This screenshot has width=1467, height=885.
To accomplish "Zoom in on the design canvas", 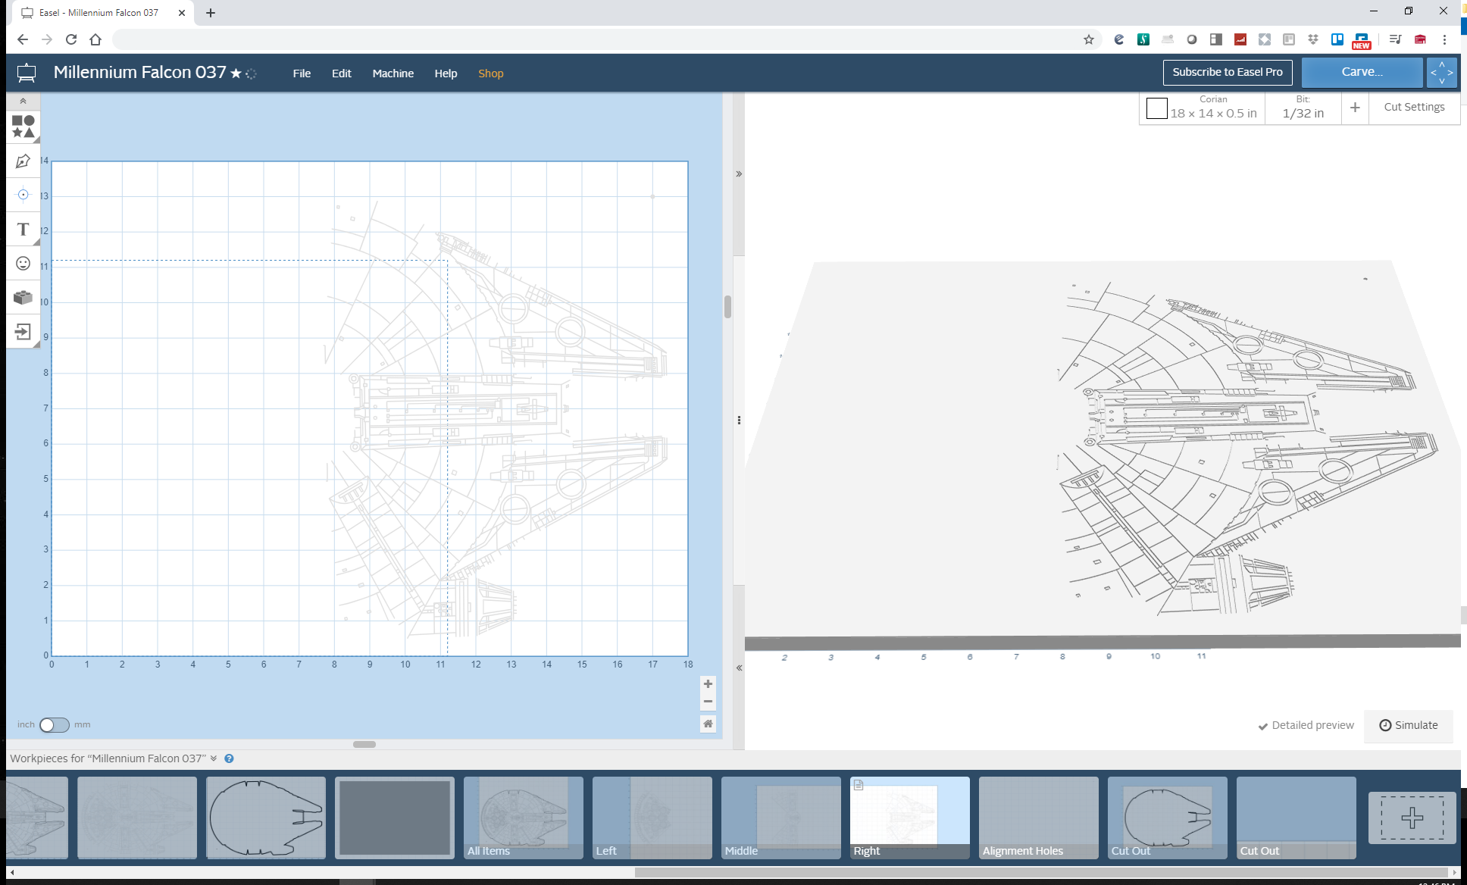I will 708,683.
